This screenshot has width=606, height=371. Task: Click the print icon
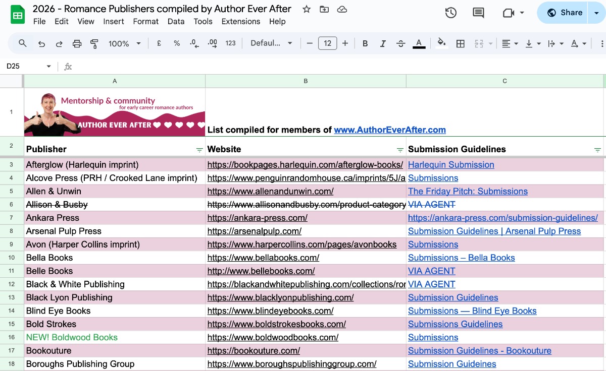[77, 44]
